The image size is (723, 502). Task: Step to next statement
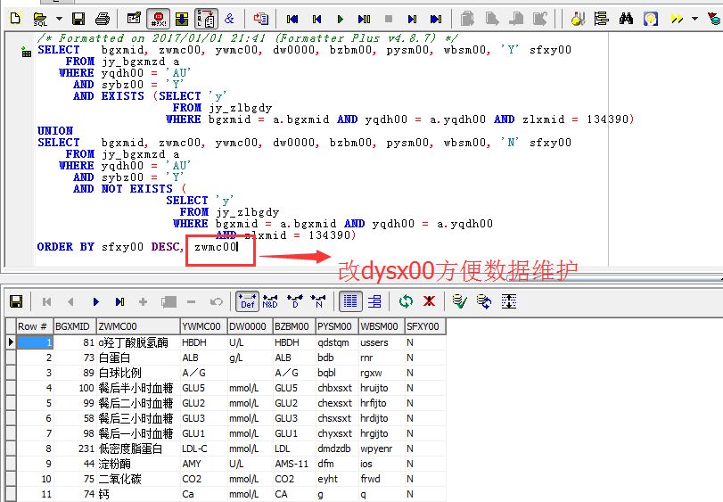pos(412,19)
